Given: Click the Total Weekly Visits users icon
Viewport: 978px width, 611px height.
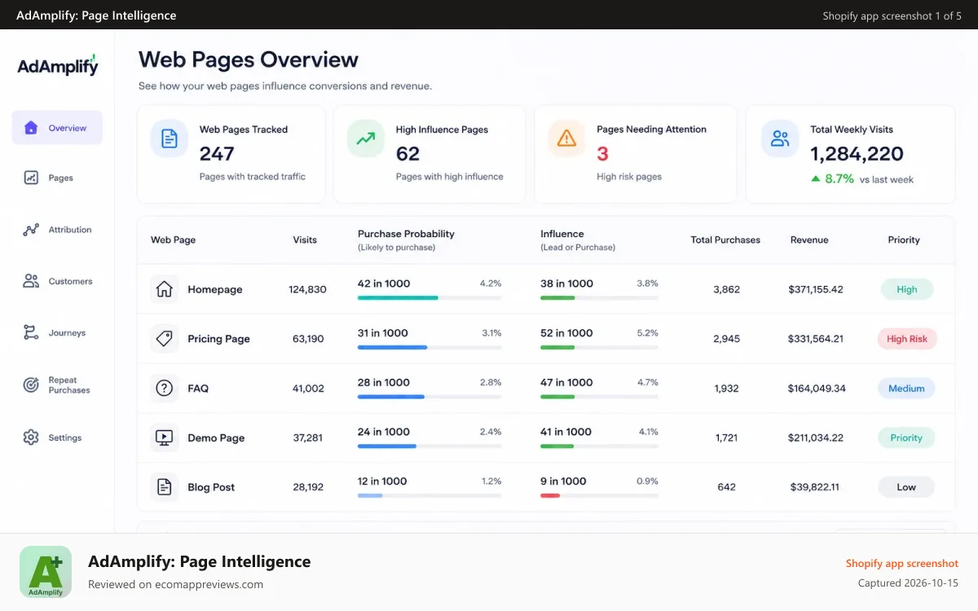Looking at the screenshot, I should (780, 138).
